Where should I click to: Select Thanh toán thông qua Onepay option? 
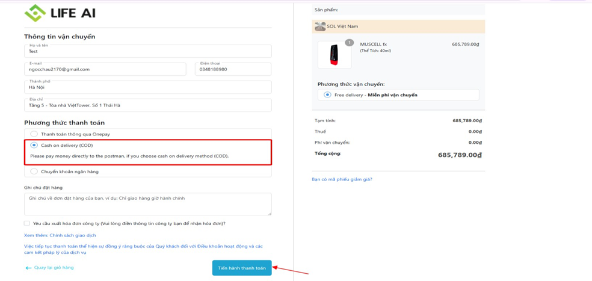tap(34, 134)
